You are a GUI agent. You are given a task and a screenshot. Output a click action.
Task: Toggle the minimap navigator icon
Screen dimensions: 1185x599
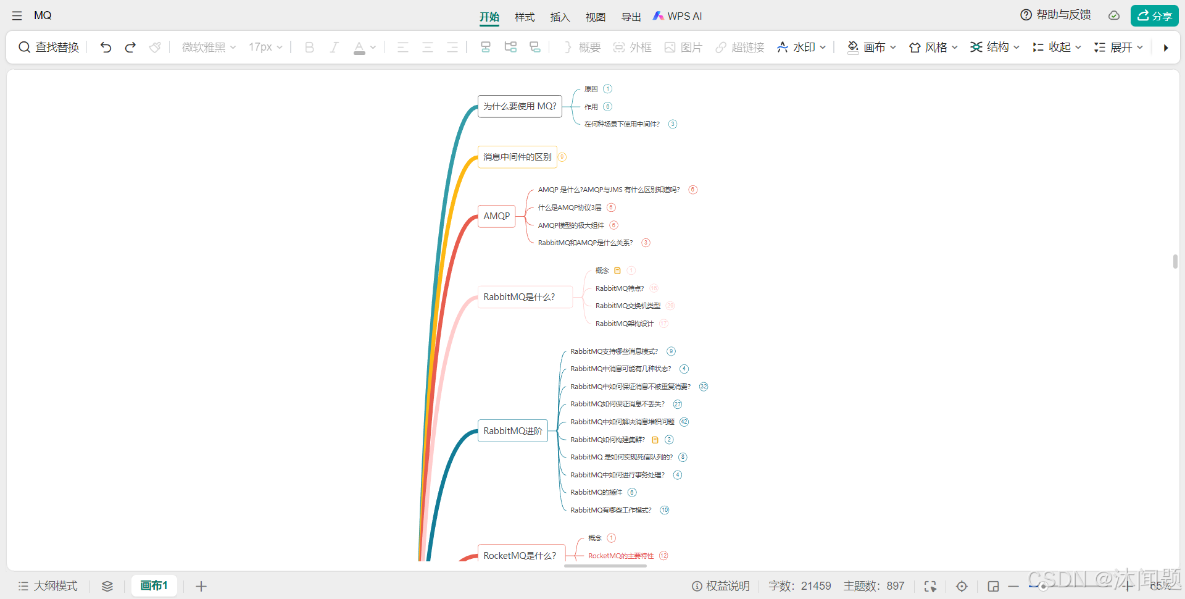coord(993,586)
